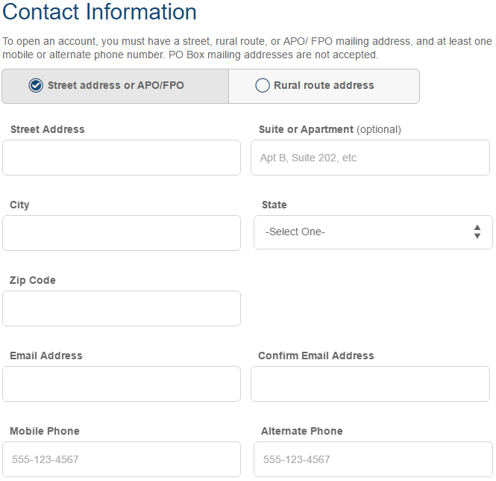Click the Mobile Phone label
The width and height of the screenshot is (496, 481).
click(x=45, y=431)
